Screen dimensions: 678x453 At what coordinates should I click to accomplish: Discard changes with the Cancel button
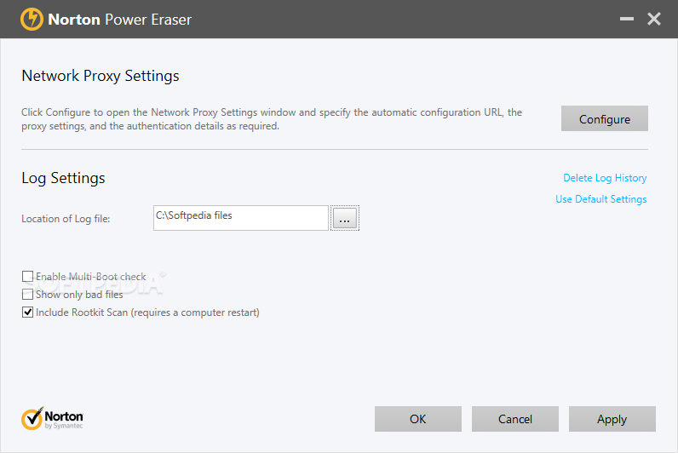point(515,419)
